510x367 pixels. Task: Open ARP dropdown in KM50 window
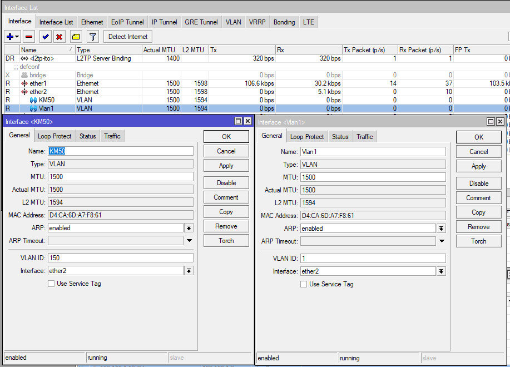click(189, 228)
